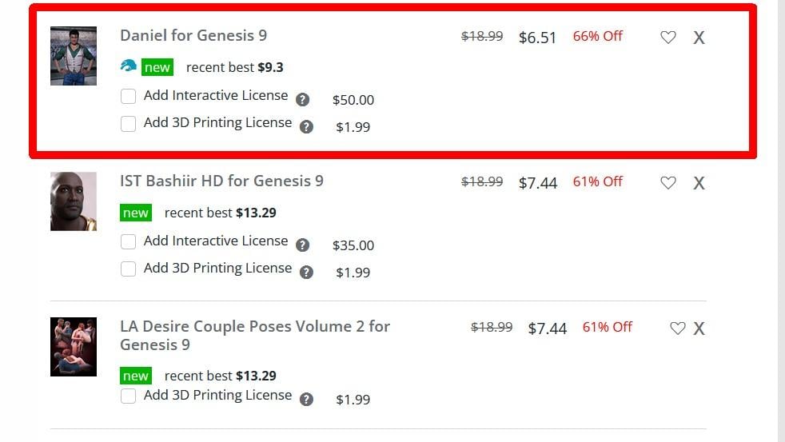Show help for Bashiir Interactive License
Image resolution: width=785 pixels, height=442 pixels.
(302, 245)
